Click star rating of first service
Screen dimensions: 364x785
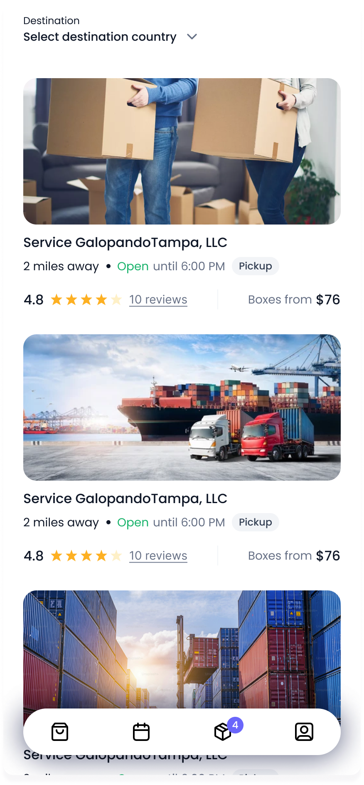[86, 299]
